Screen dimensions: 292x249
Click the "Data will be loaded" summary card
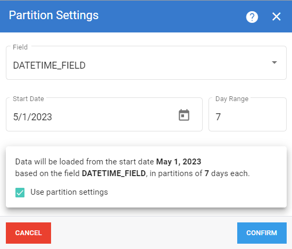pos(146,177)
